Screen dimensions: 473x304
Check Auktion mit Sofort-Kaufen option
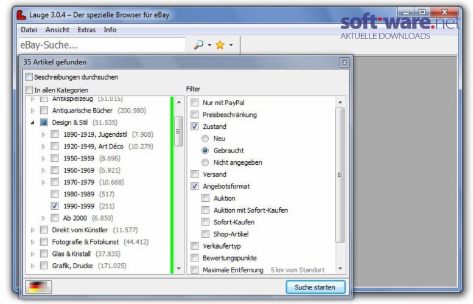(x=205, y=210)
